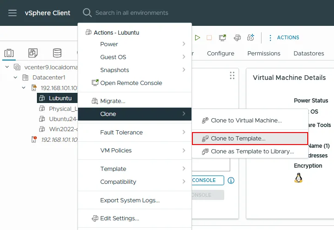Click the highlighted Clone menu item
The width and height of the screenshot is (334, 230).
135,114
